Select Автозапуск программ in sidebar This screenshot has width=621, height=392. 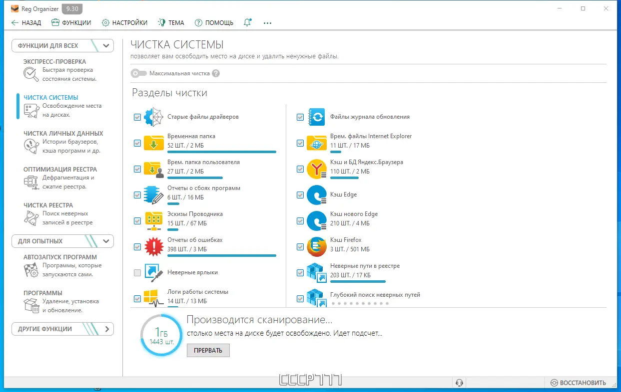coord(63,266)
